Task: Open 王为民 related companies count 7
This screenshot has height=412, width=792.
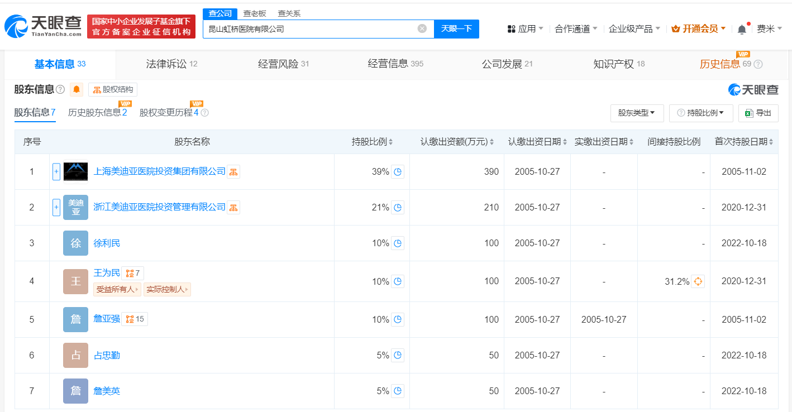Action: (132, 273)
